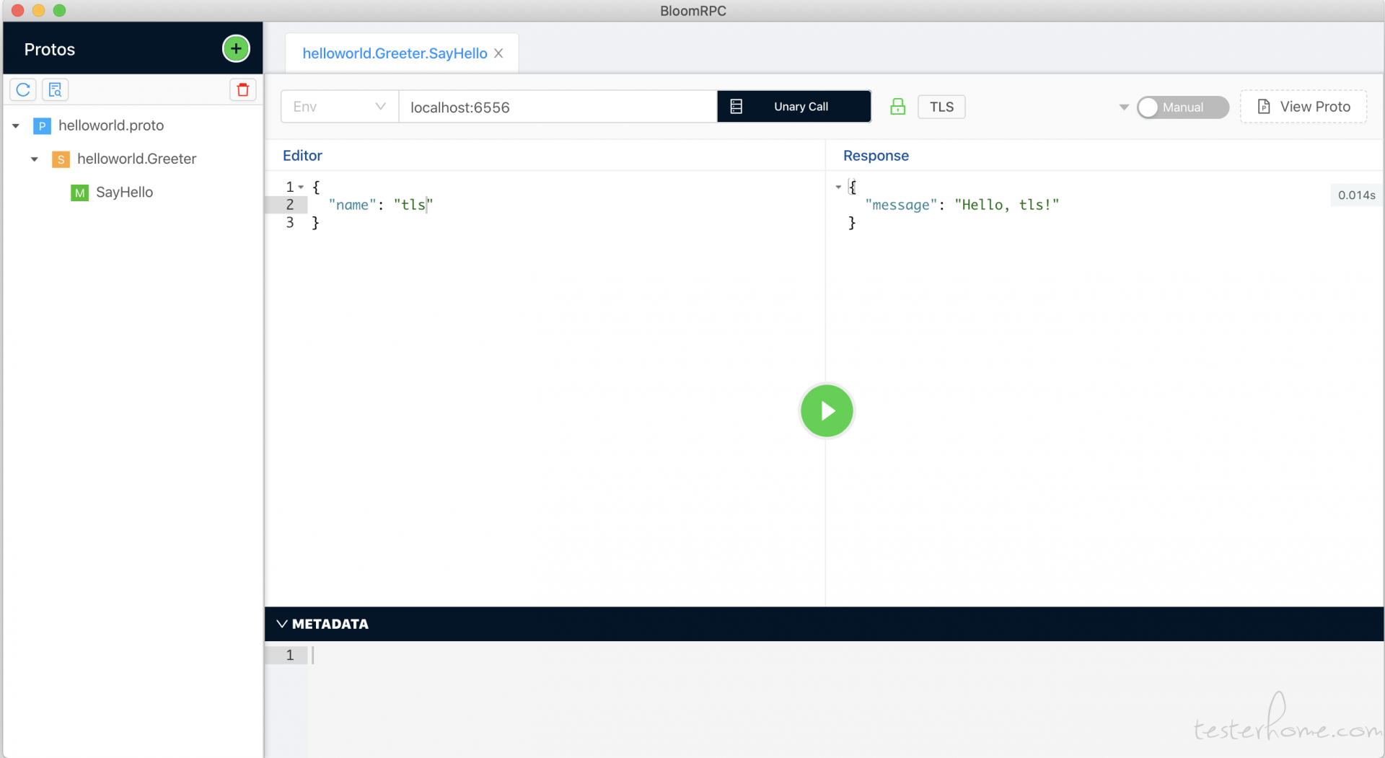Run the request with the green play button

click(827, 411)
